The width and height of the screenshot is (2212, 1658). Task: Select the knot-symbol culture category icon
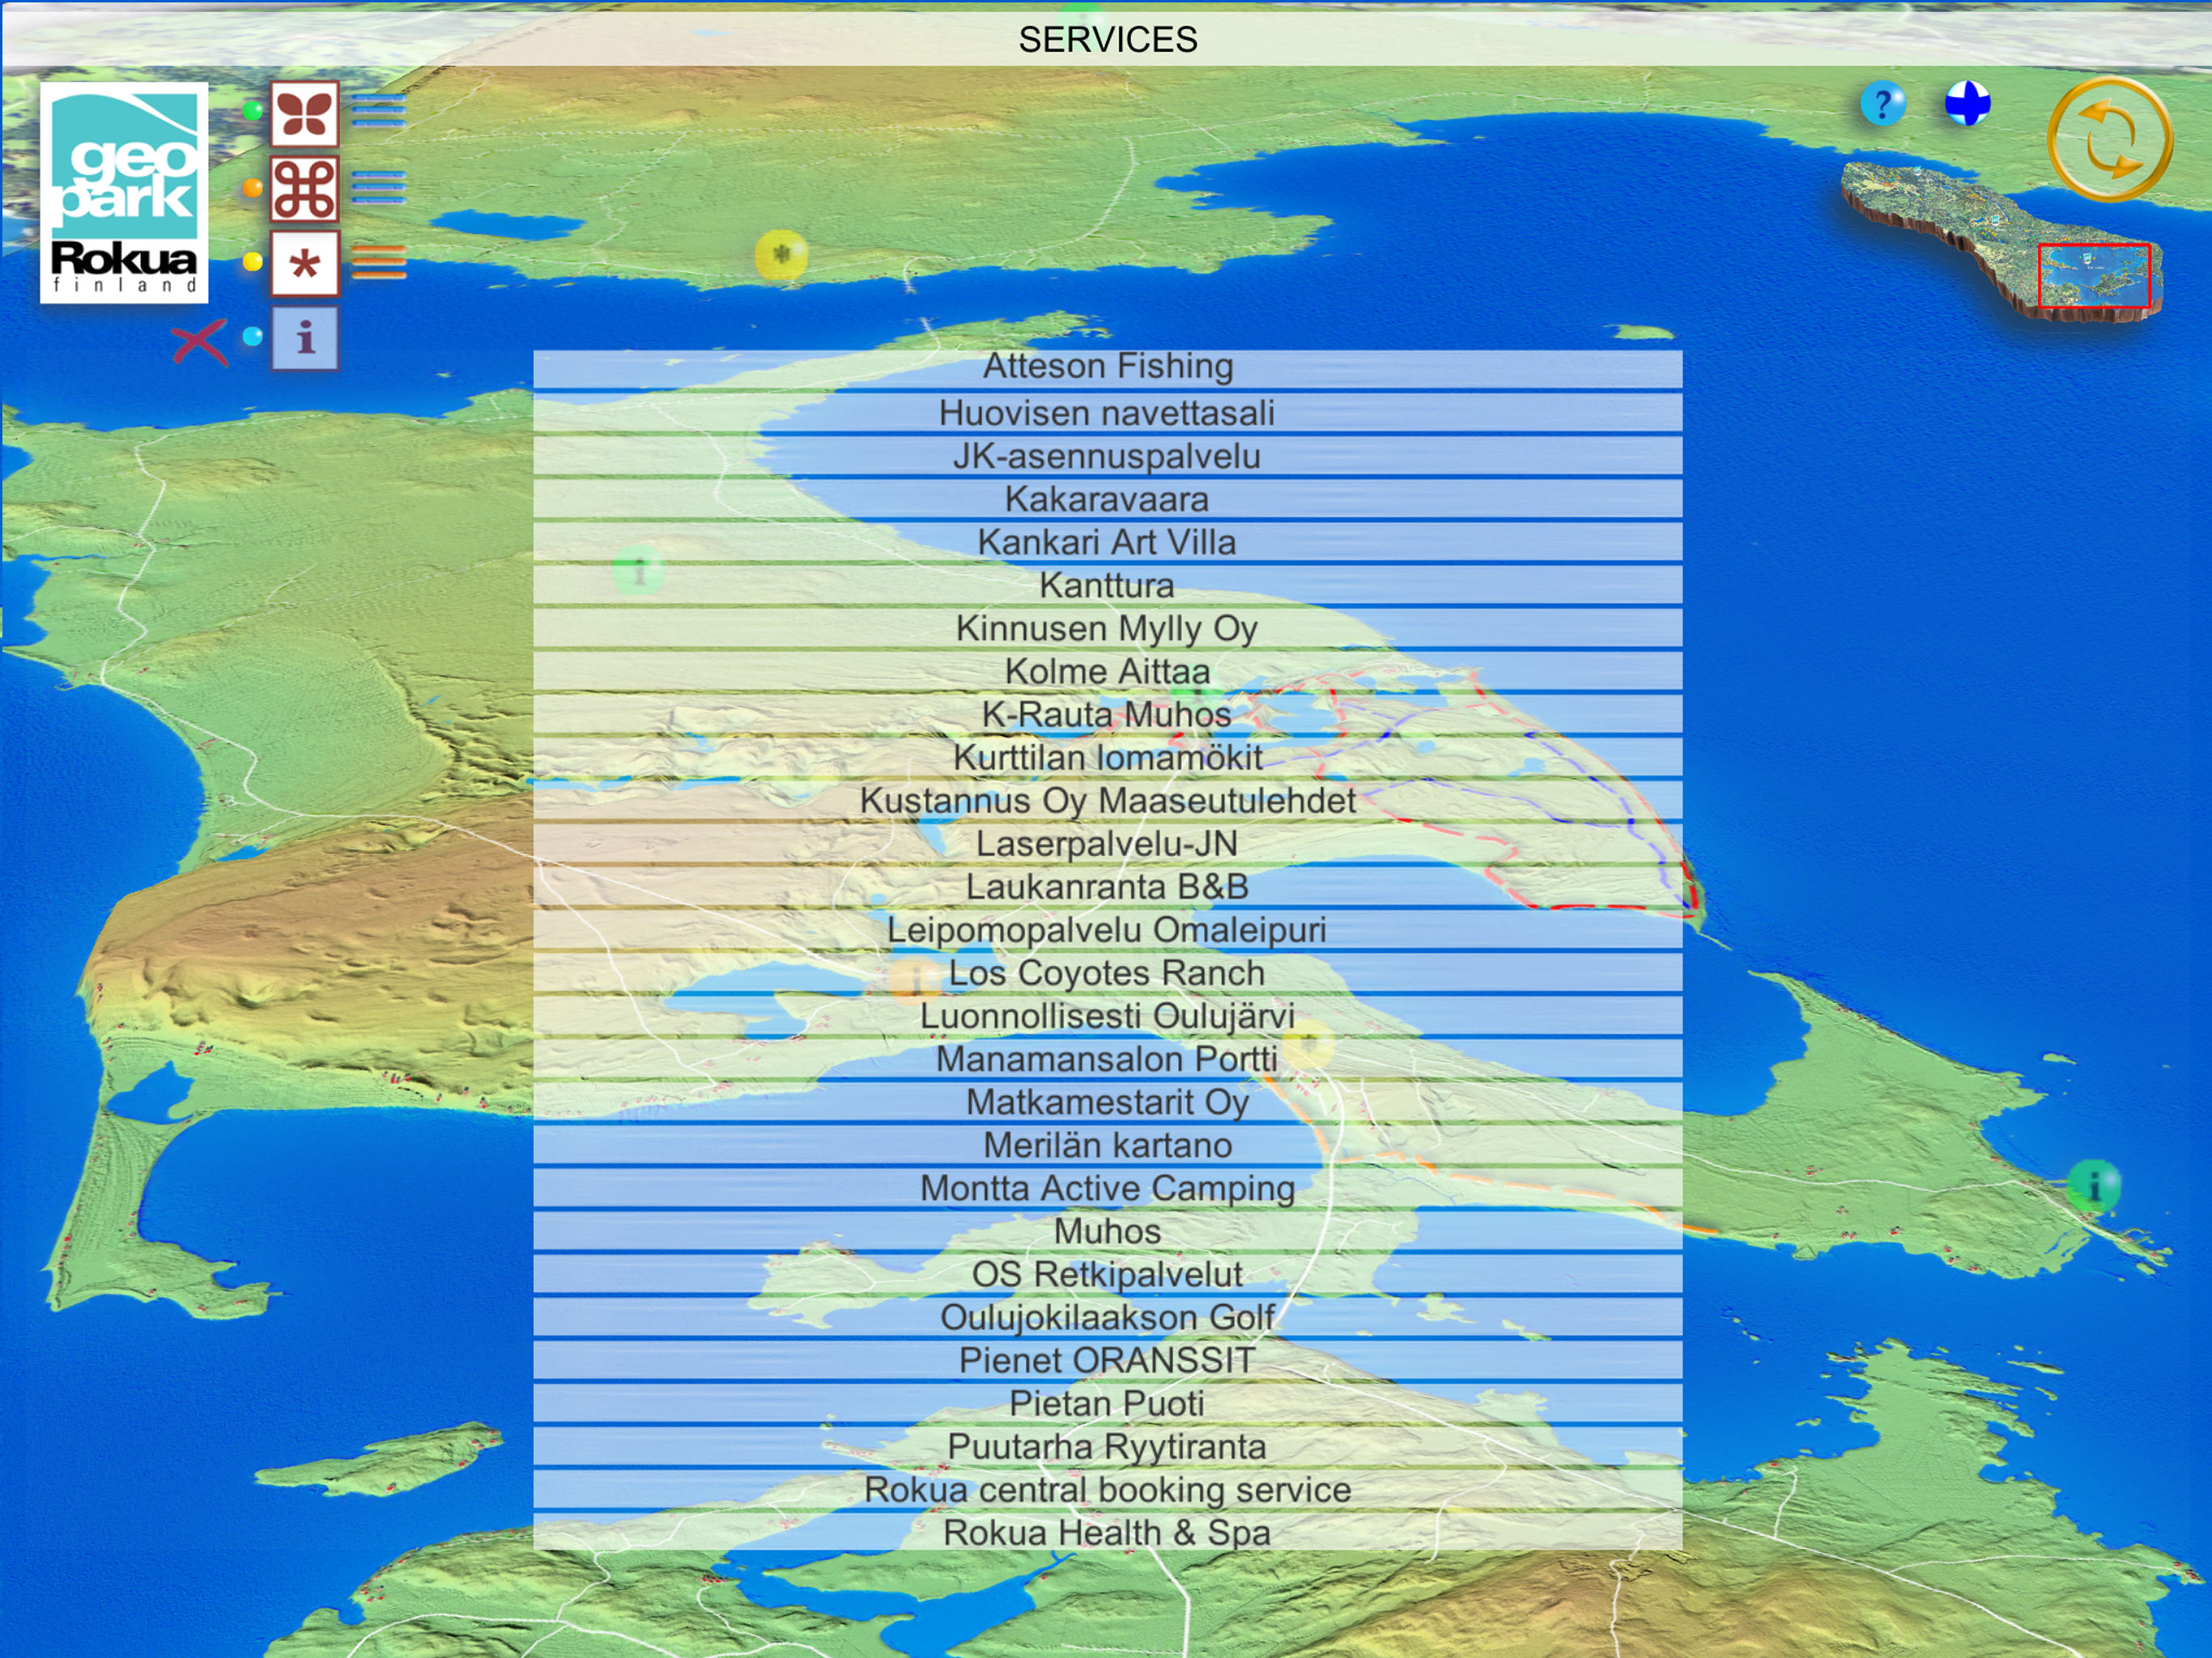tap(305, 188)
